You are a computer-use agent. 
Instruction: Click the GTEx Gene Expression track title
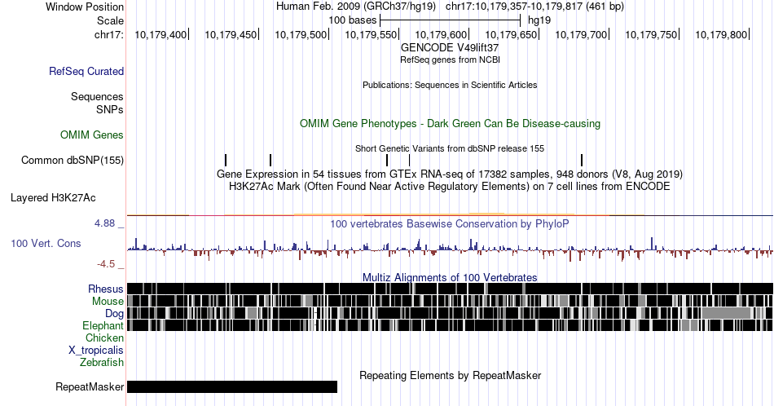450,174
